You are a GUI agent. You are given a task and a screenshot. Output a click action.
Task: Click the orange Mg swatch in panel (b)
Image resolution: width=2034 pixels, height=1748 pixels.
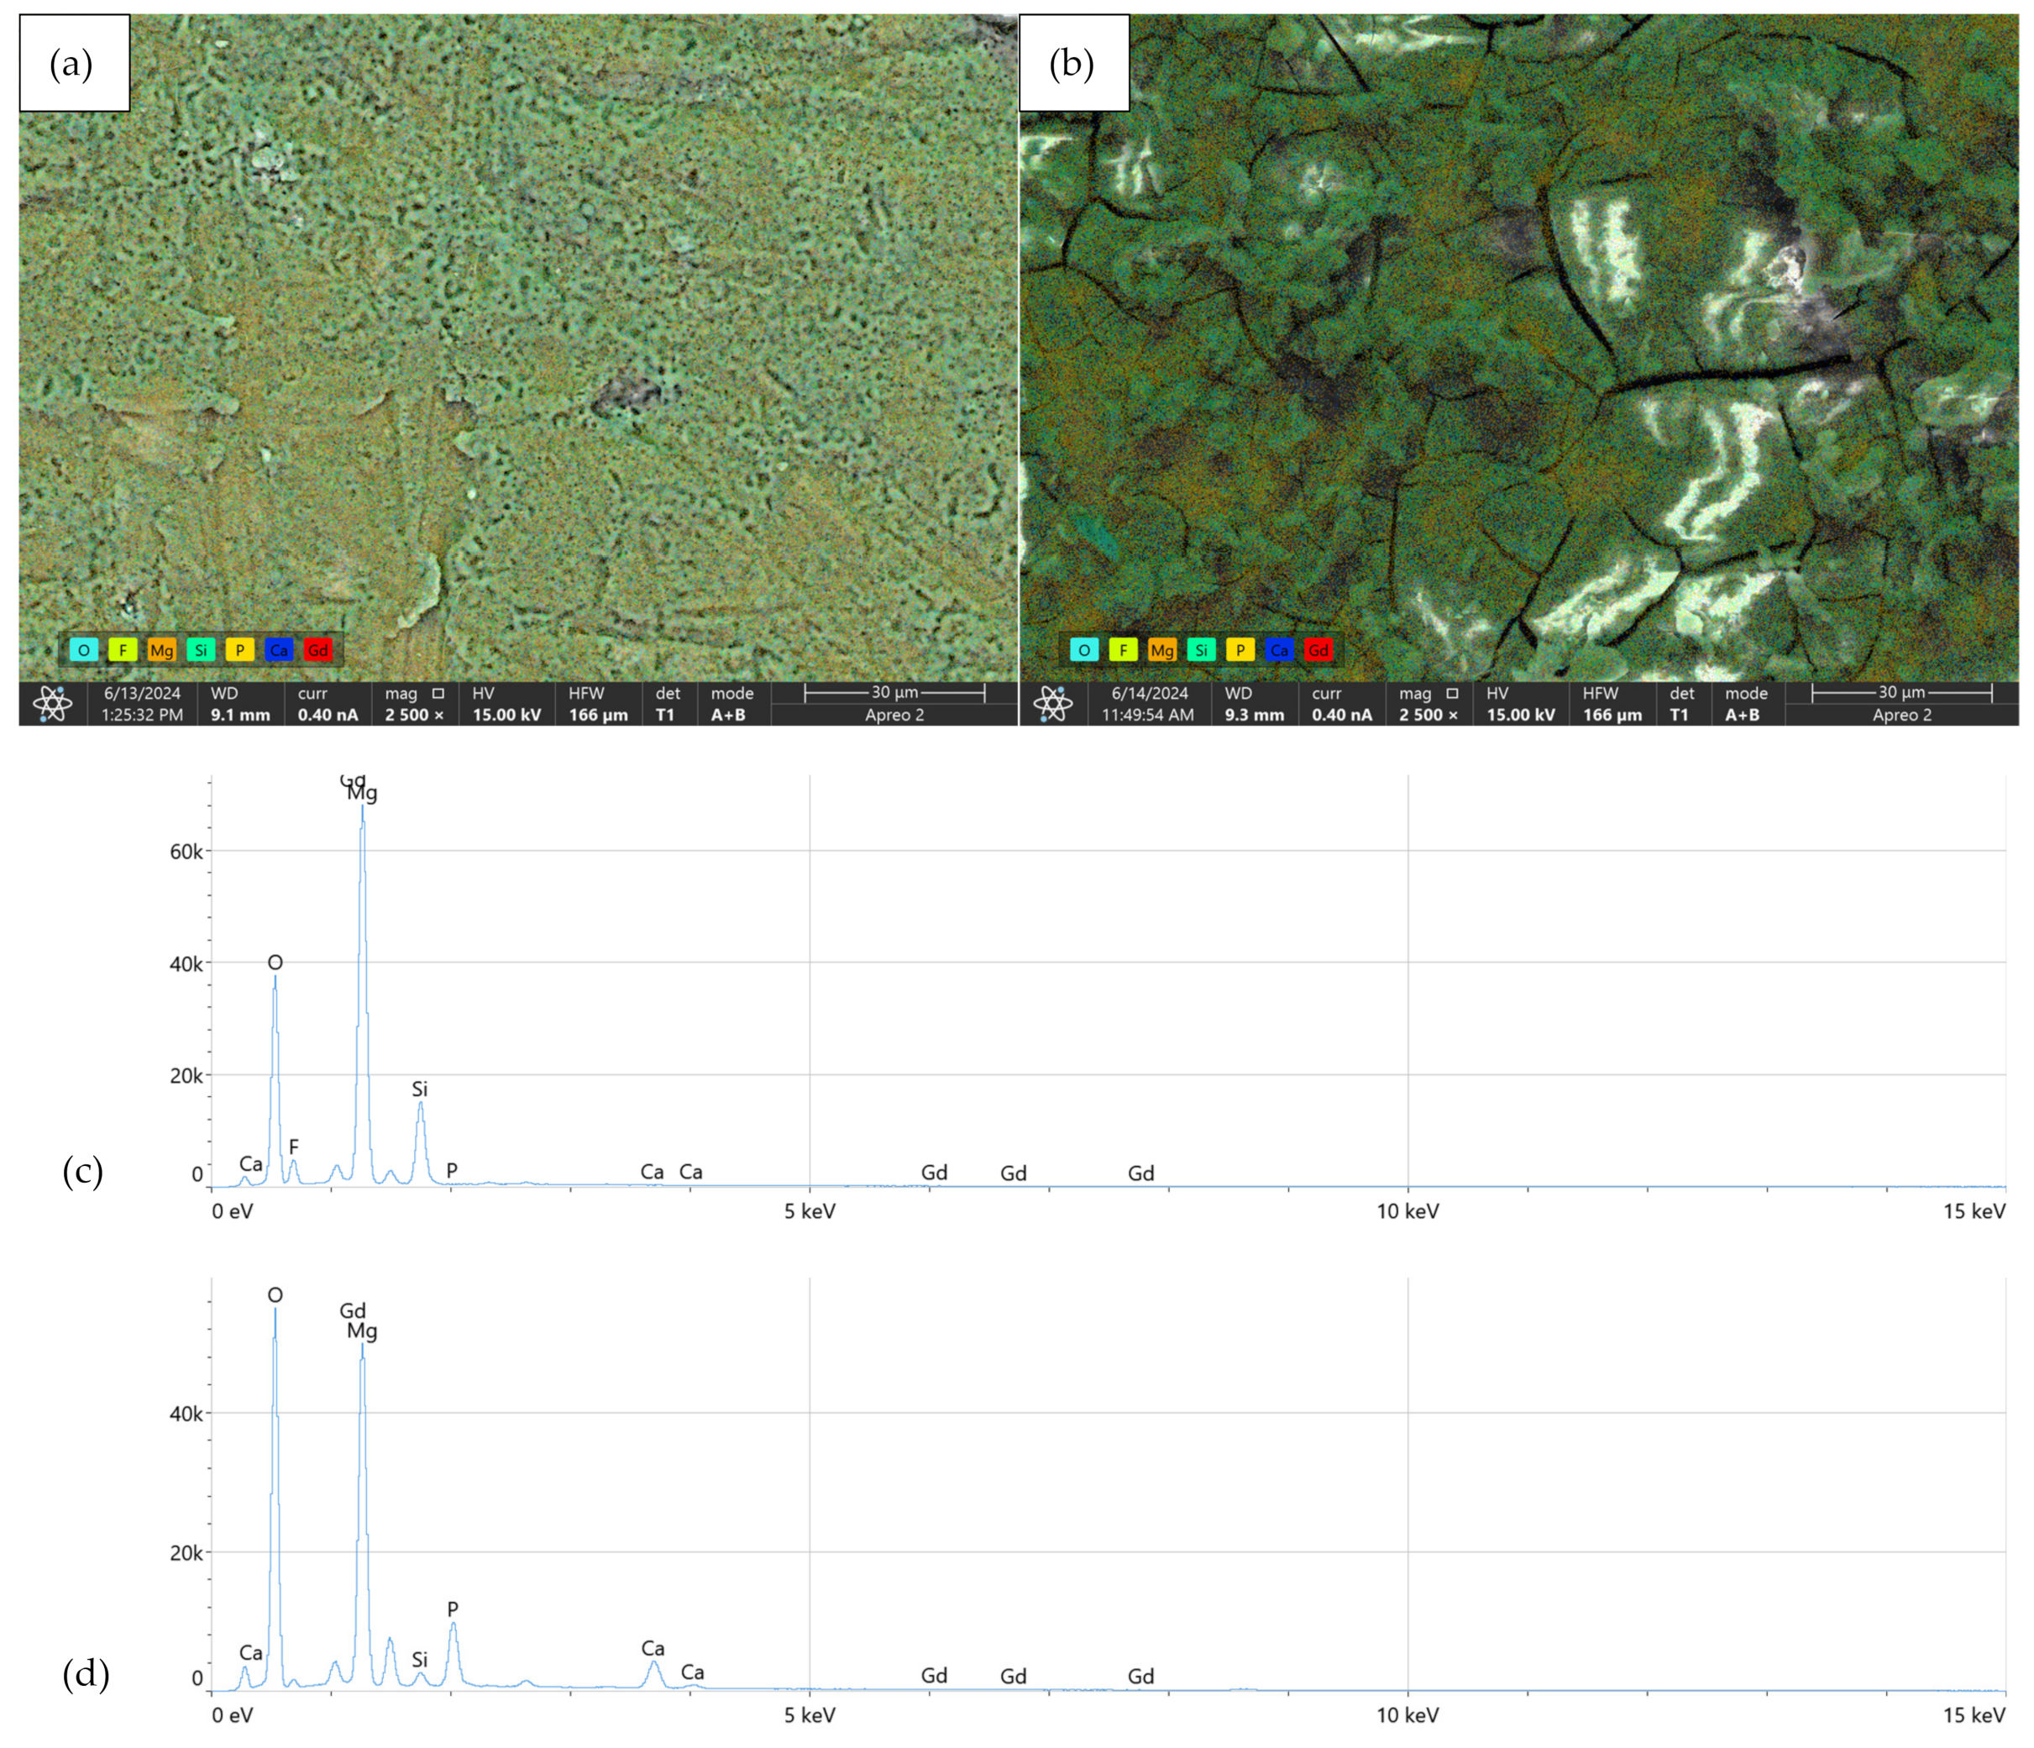(x=1161, y=650)
